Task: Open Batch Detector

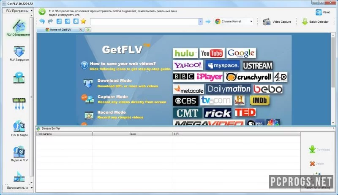Action: 315,22
